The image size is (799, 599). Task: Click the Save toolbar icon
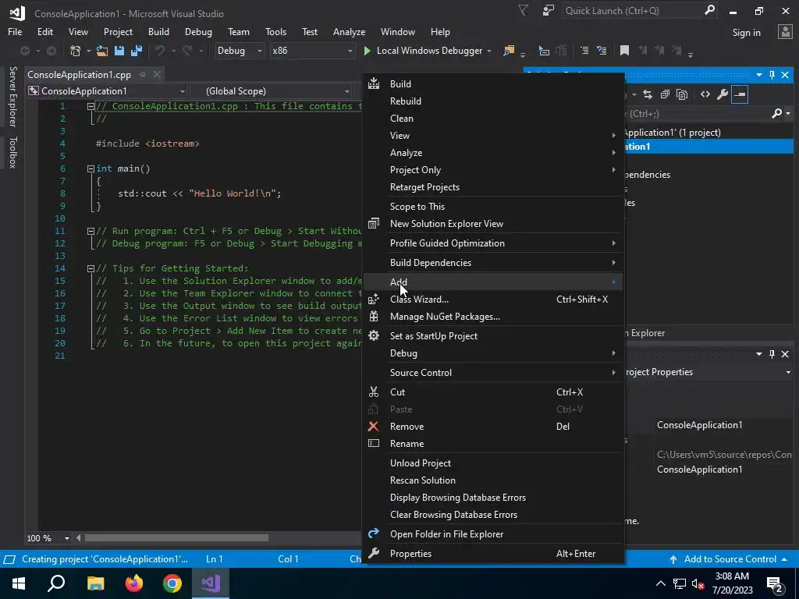[x=119, y=51]
